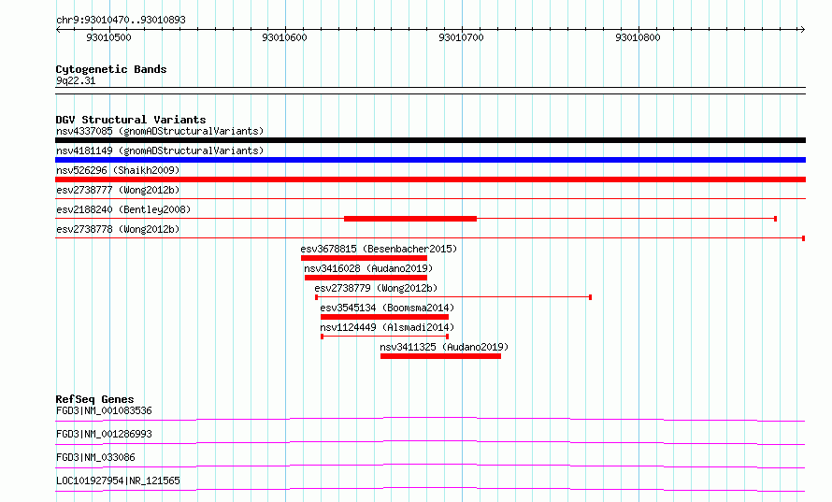The image size is (832, 502).
Task: Open the esv3678815 (Besenbacher2015) label
Action: 379,249
